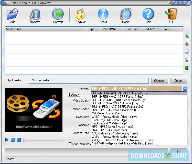
Task: Click the "Framerate:" label
Action: (83, 125)
